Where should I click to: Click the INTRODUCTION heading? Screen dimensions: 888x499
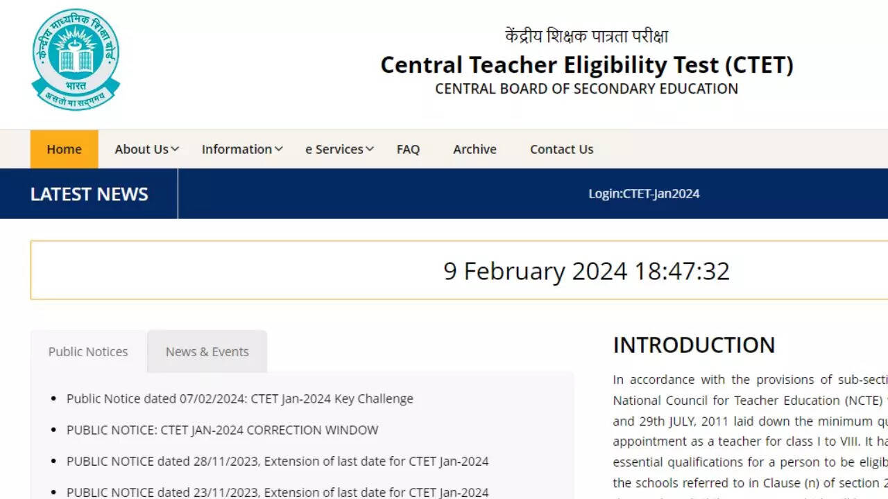point(694,344)
